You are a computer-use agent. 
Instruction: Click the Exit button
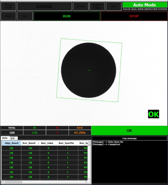coord(114,6)
